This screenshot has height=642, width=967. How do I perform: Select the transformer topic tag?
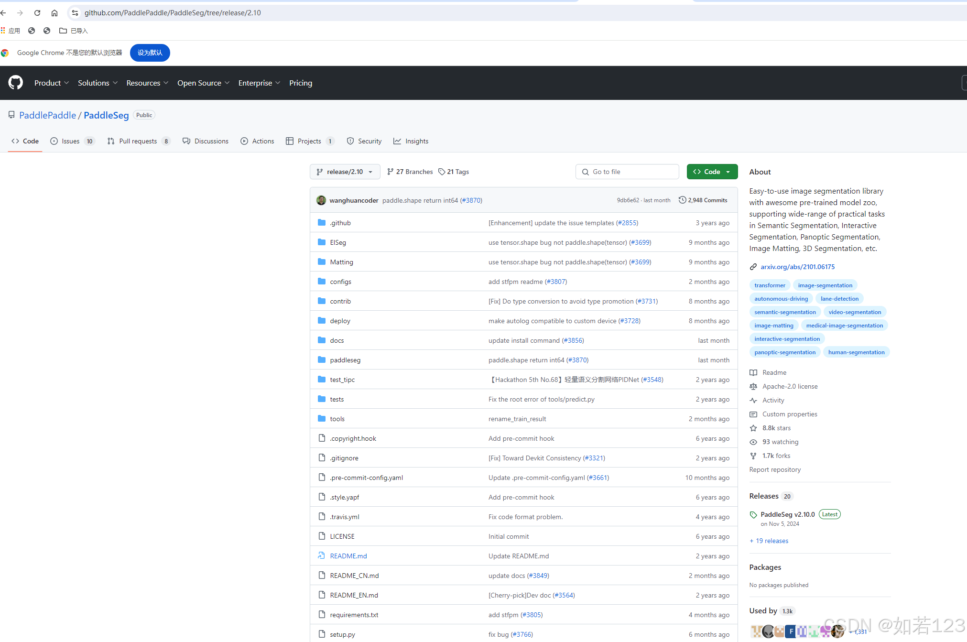click(x=770, y=285)
